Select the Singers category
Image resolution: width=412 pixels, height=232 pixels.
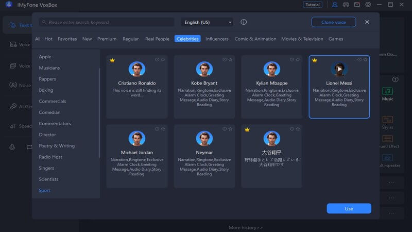click(x=46, y=168)
